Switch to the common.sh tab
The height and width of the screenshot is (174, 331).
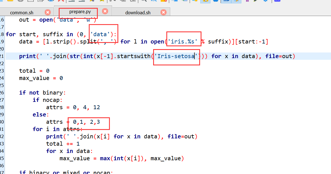click(22, 13)
